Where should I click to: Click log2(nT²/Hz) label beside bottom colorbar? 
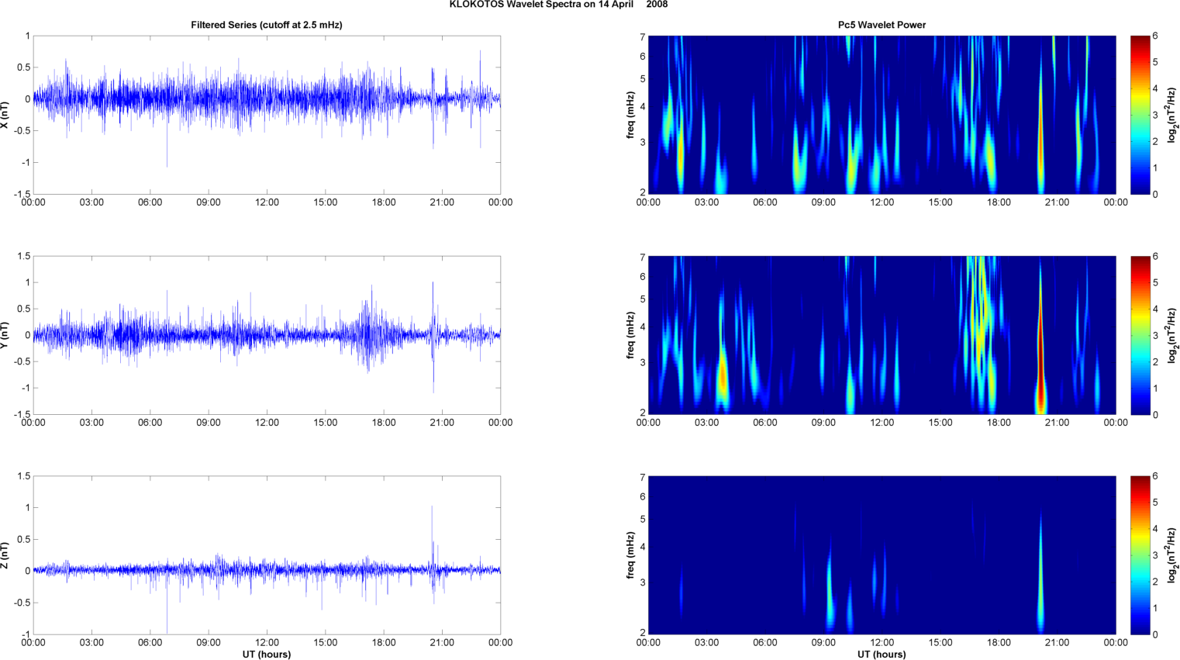click(1173, 555)
